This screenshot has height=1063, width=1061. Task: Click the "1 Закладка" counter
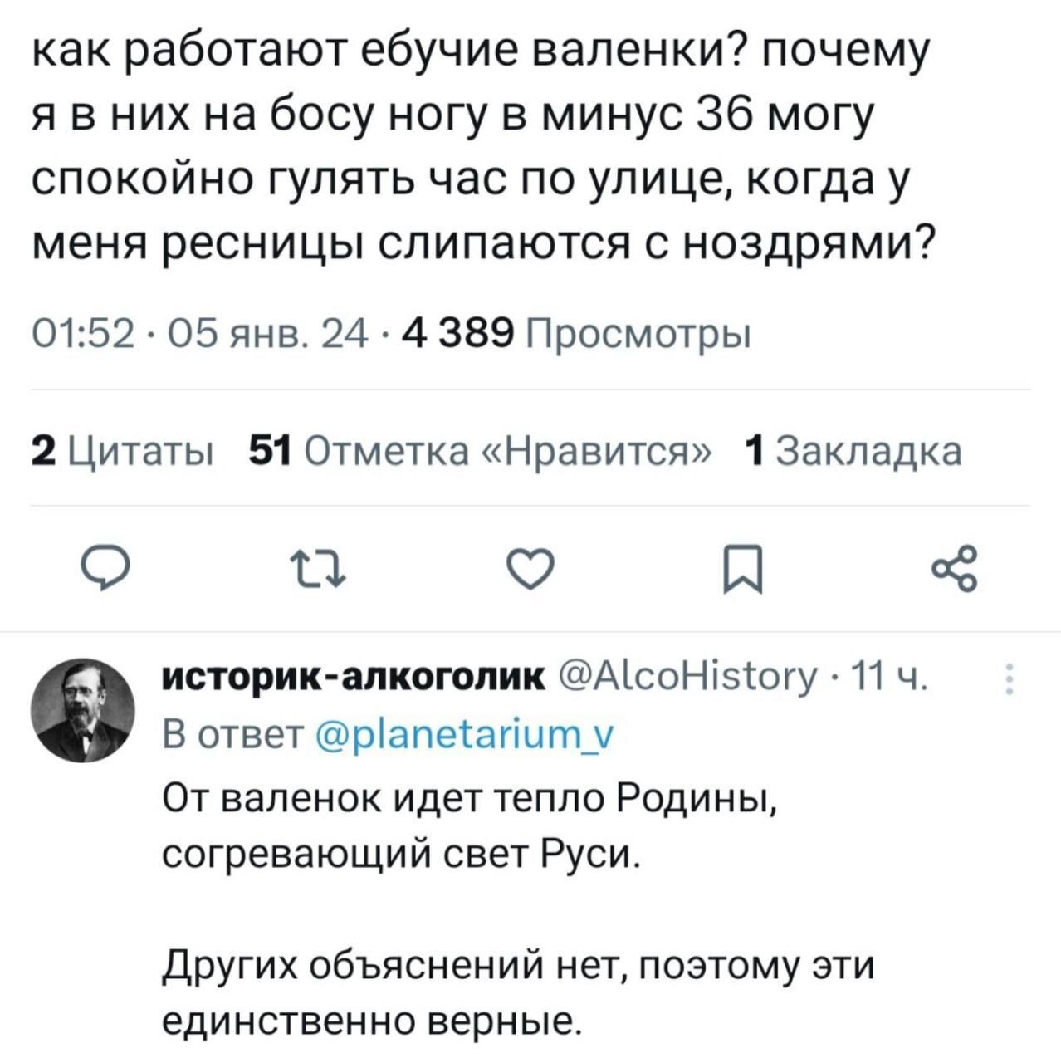click(x=853, y=451)
